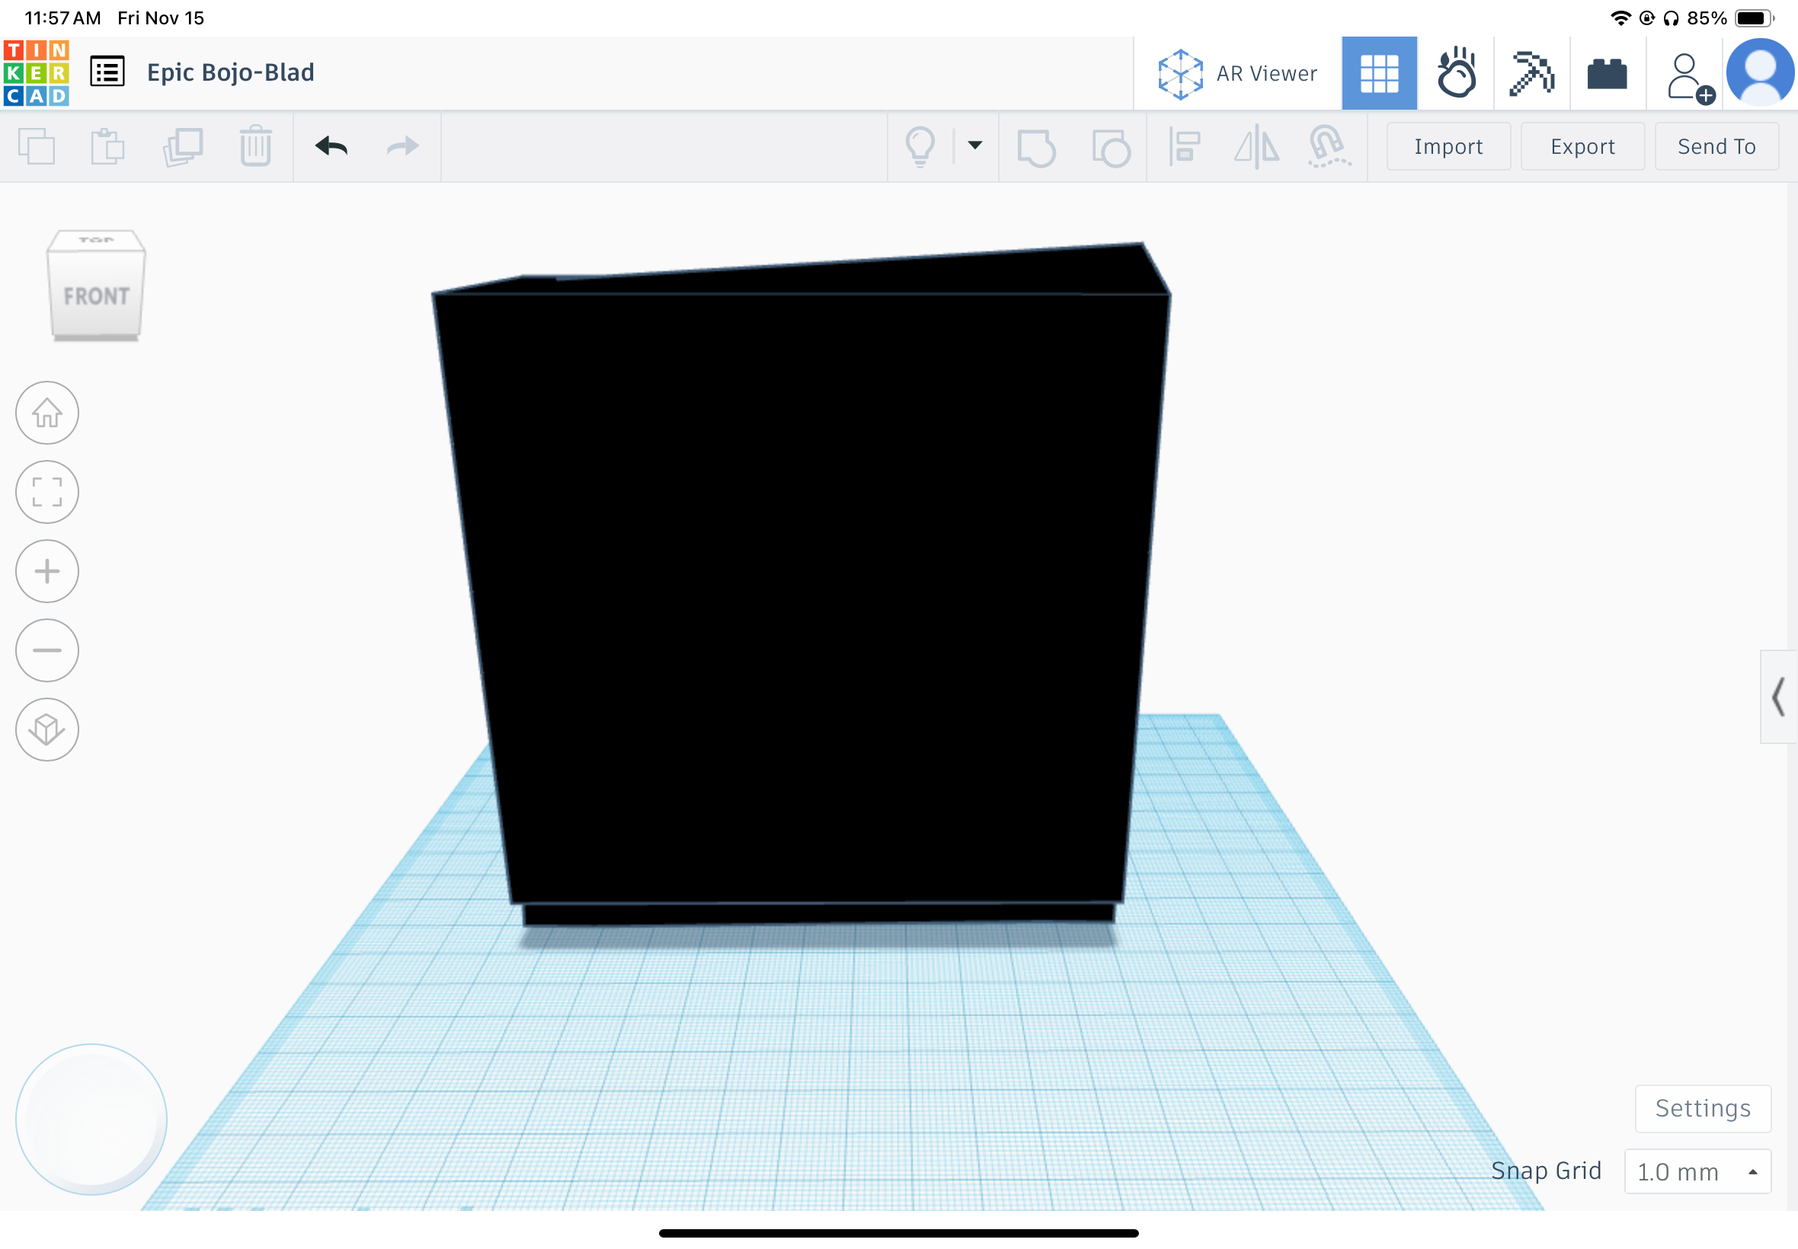The height and width of the screenshot is (1249, 1798).
Task: Open workplane Settings
Action: pos(1703,1108)
